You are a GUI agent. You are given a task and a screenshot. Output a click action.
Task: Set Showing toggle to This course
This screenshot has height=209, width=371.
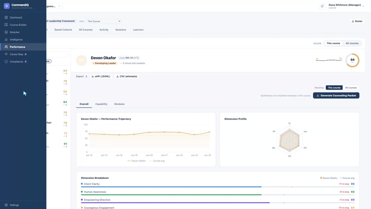334,88
